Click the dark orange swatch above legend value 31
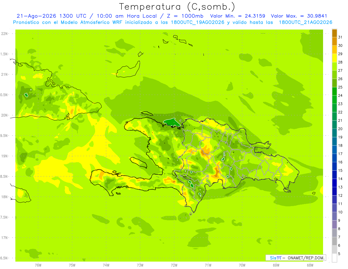Viewport: 348px width, 269px height. tap(334, 33)
